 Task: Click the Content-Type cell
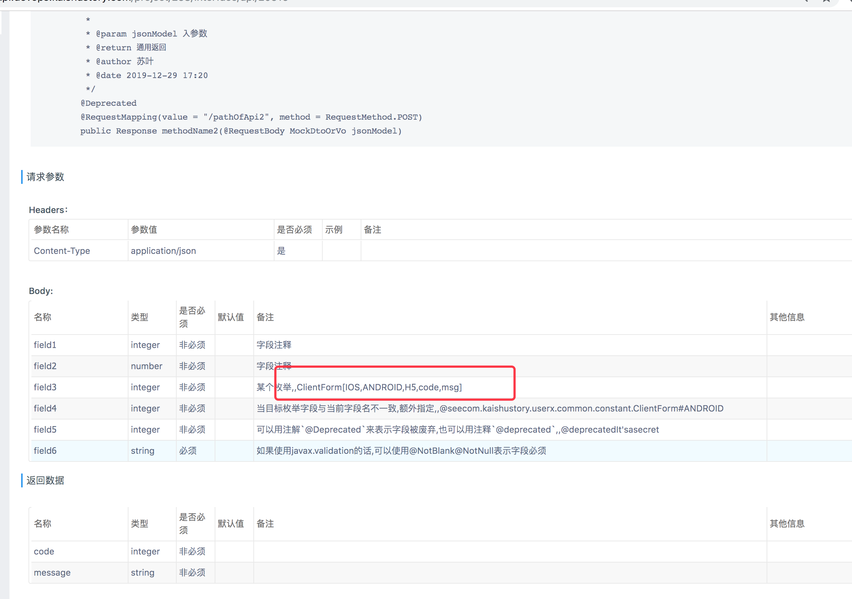click(62, 251)
